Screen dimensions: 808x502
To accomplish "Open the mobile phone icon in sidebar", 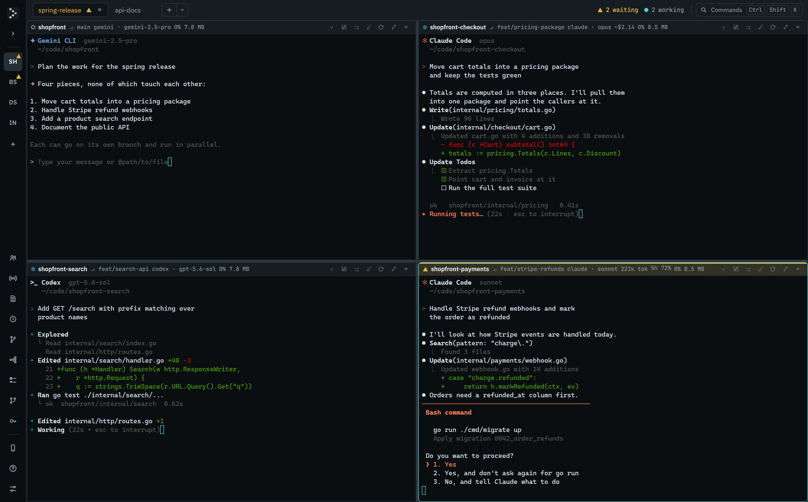I will pyautogui.click(x=13, y=448).
